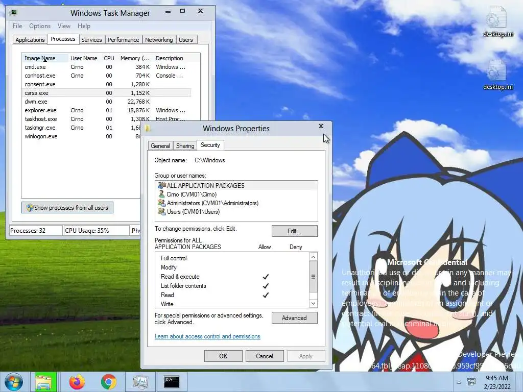Open Google Chrome from the taskbar

(x=109, y=382)
